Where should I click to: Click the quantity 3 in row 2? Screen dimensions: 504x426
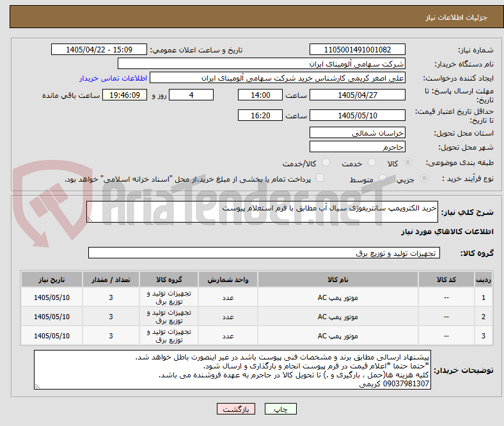[x=111, y=317]
